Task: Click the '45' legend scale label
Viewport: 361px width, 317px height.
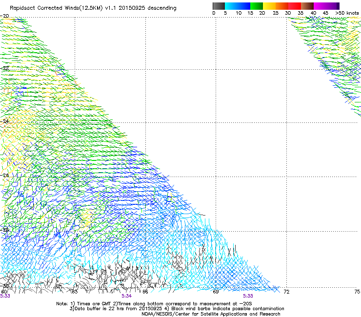Action: click(x=325, y=13)
